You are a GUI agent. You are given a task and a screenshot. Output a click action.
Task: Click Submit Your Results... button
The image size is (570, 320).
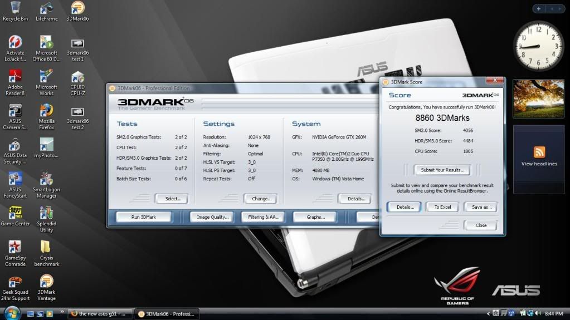click(442, 170)
